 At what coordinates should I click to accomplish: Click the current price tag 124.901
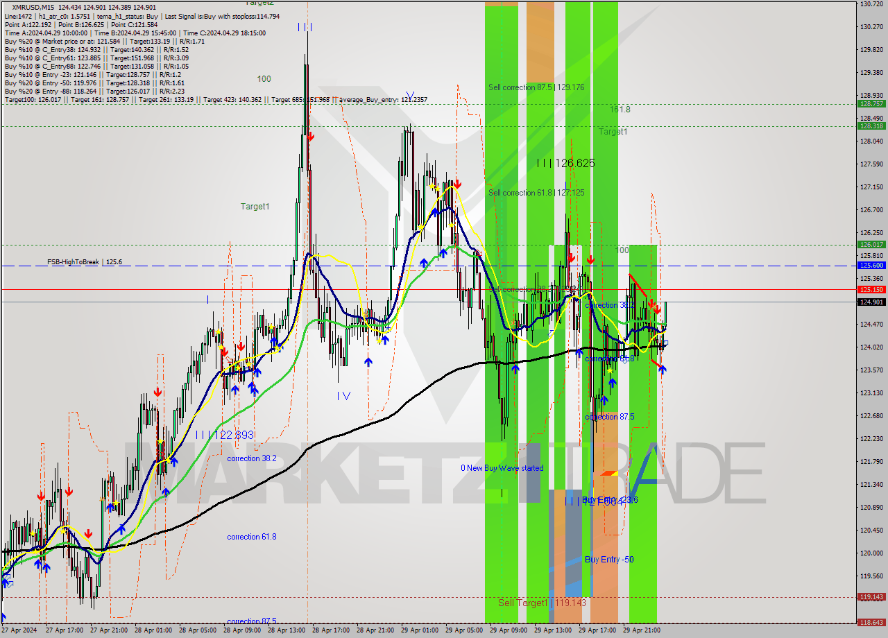click(871, 302)
